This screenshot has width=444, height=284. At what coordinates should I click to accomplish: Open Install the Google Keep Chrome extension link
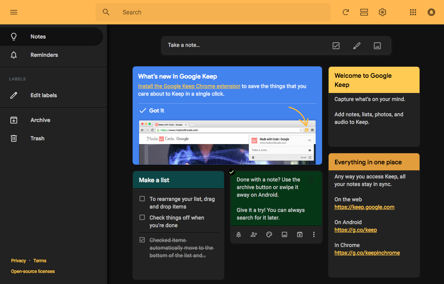[x=189, y=86]
